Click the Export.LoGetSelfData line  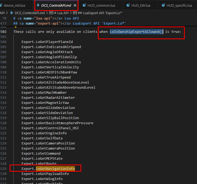42,138
